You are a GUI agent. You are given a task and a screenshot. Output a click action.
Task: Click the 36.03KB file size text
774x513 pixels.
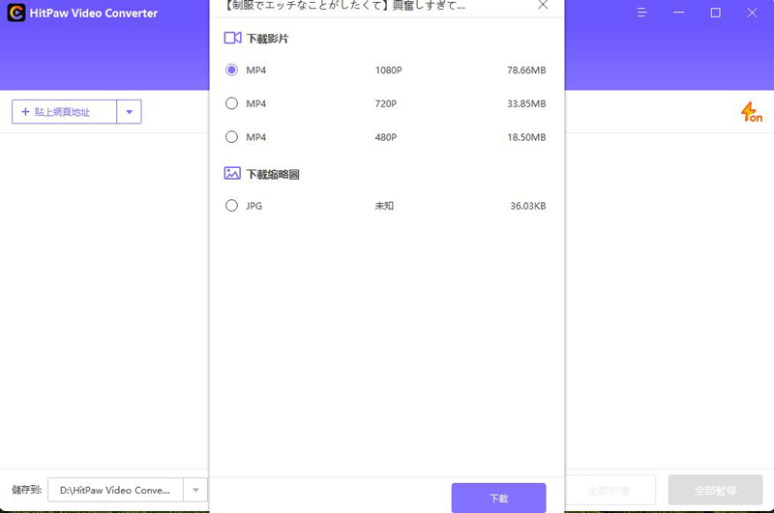click(527, 206)
